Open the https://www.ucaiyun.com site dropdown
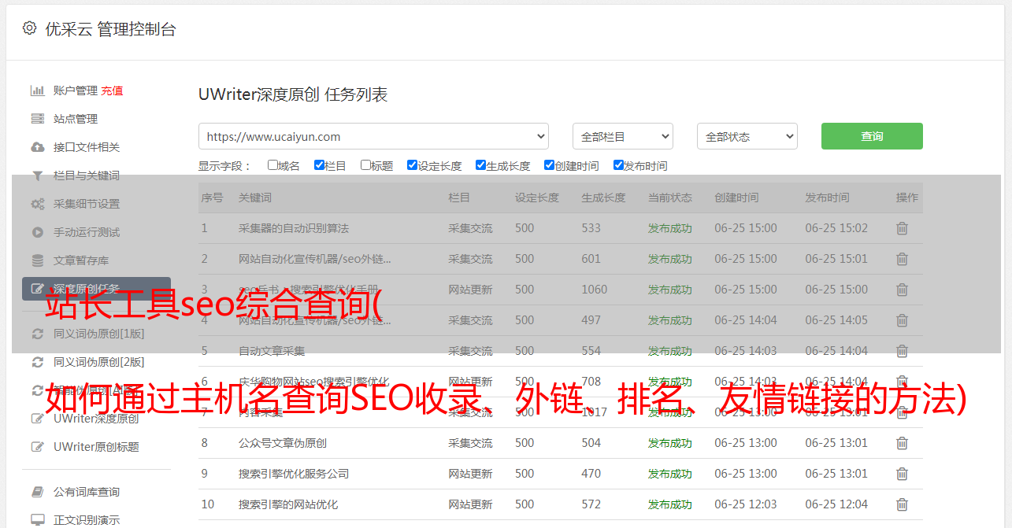The height and width of the screenshot is (528, 1012). coord(373,136)
